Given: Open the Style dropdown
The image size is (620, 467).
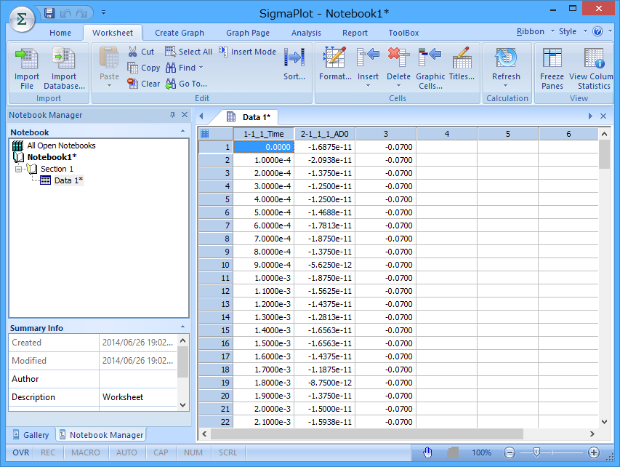Looking at the screenshot, I should tap(585, 31).
